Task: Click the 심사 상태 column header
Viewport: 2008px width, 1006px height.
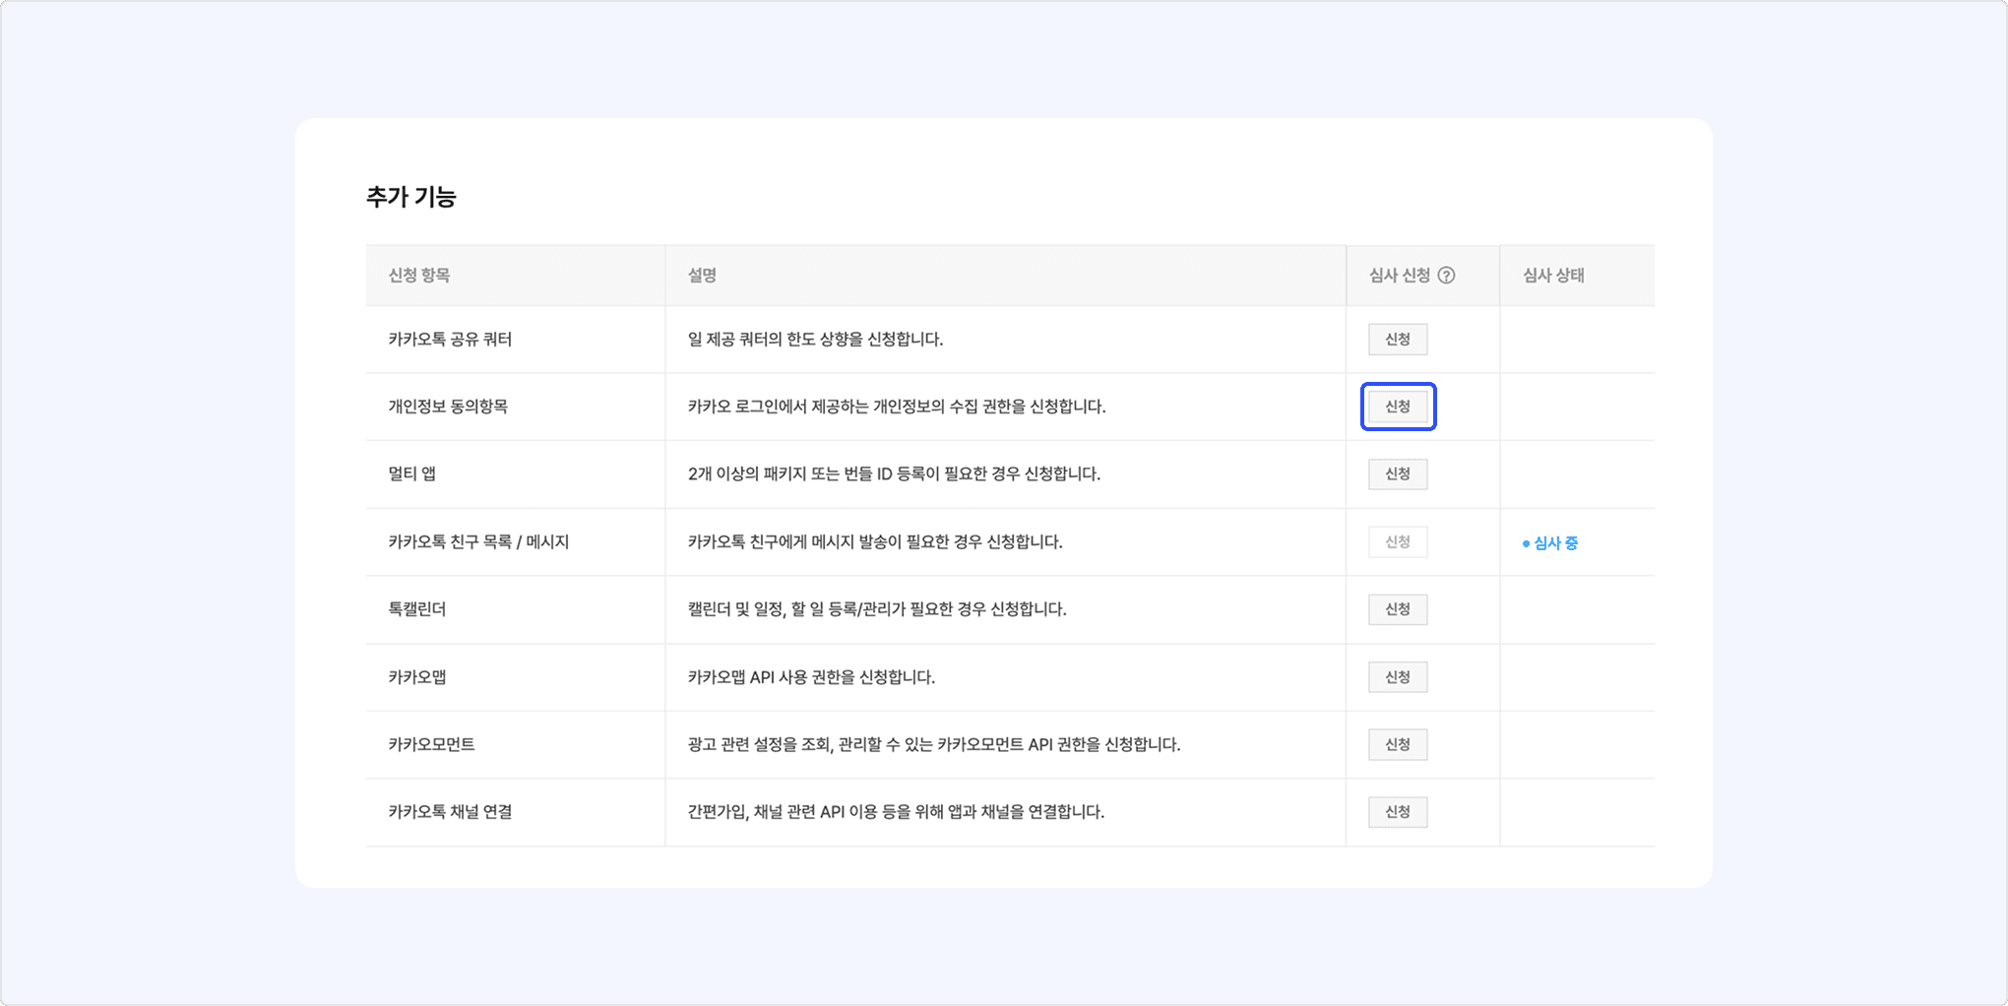Action: click(1553, 276)
